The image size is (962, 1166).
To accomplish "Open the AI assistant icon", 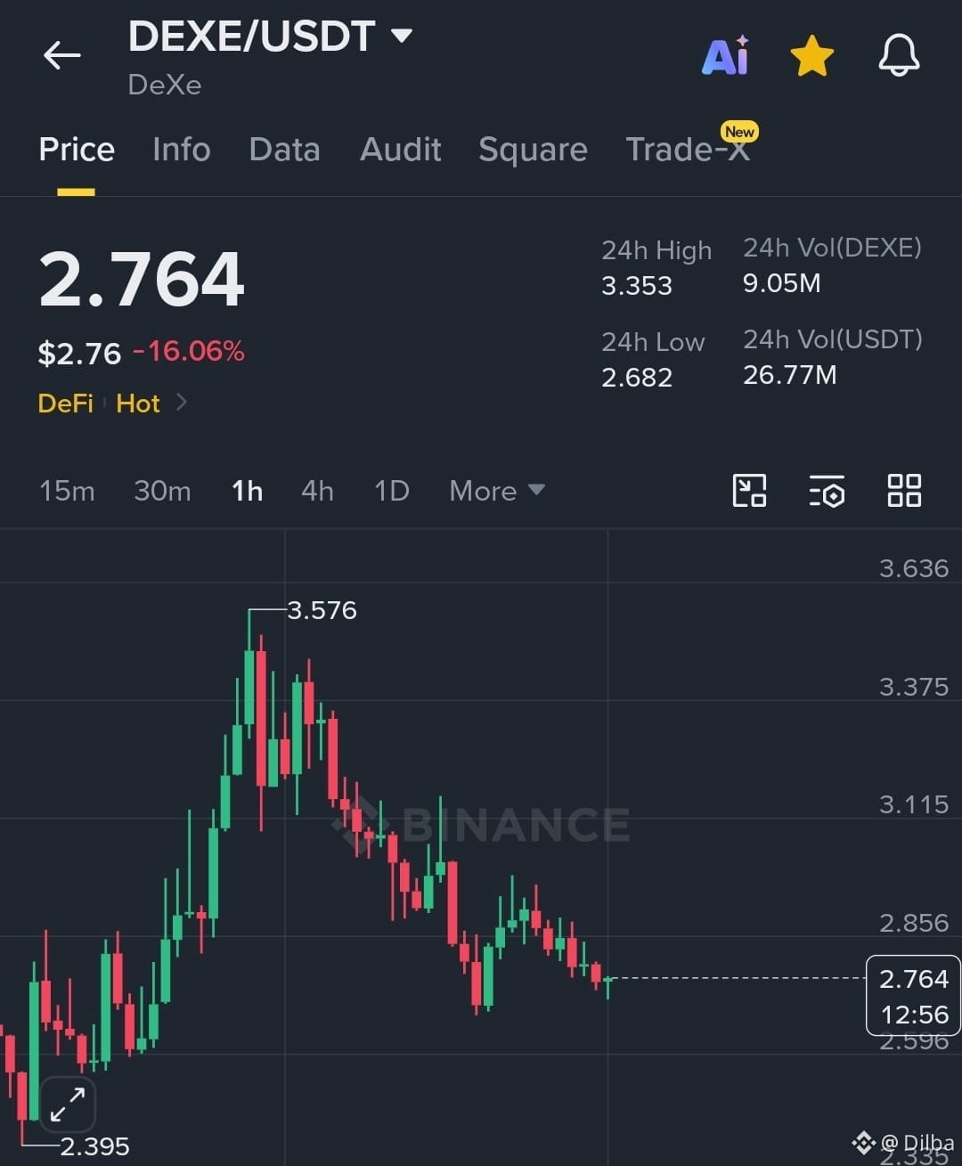I will (726, 55).
